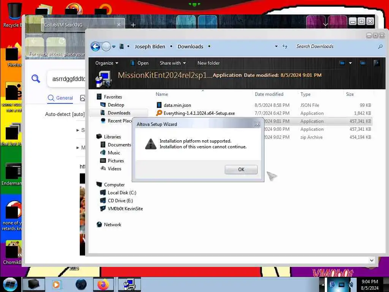
Task: Open a new tab in Firefox
Action: pyautogui.click(x=133, y=25)
